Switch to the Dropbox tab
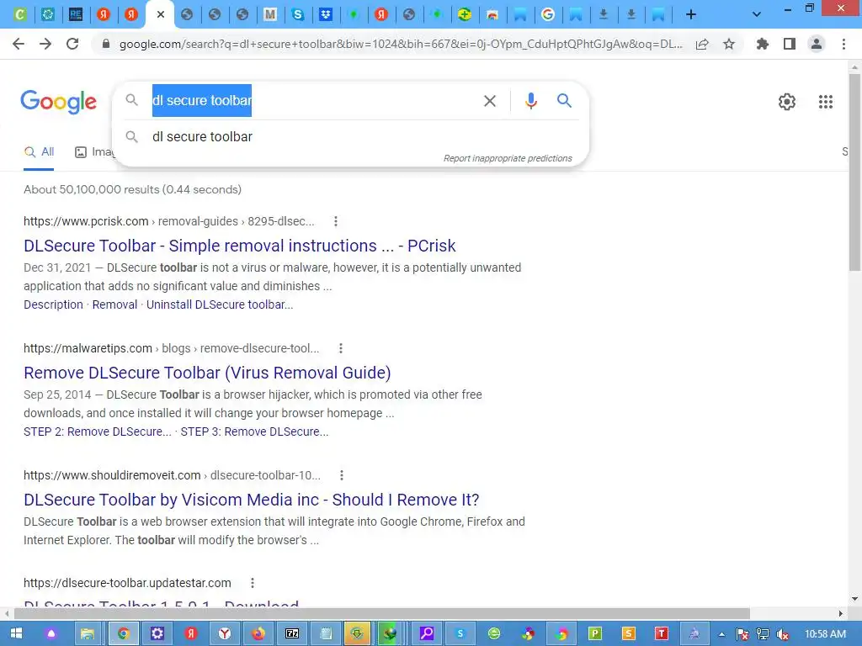Viewport: 862px width, 646px height. coord(326,15)
